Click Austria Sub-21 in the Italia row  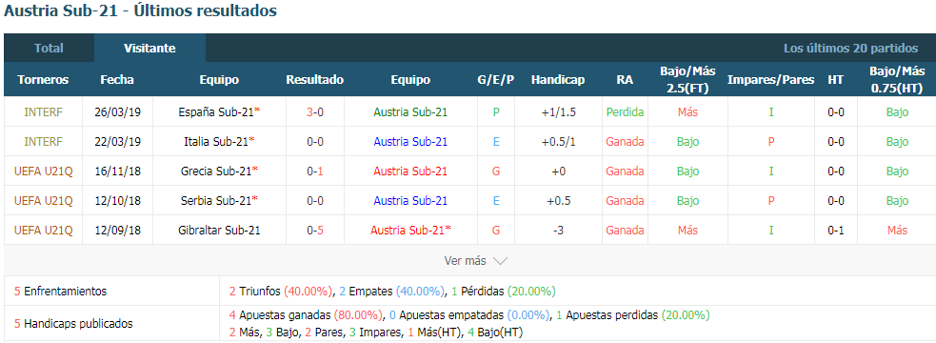pyautogui.click(x=410, y=142)
